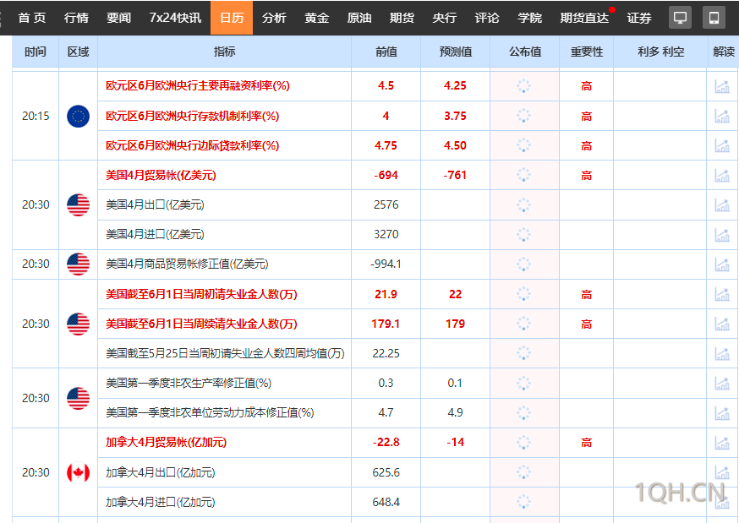Open the 分析 navigation item
The height and width of the screenshot is (523, 739).
click(274, 18)
